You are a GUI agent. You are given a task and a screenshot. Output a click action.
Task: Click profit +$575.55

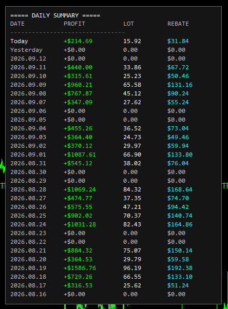coord(78,207)
